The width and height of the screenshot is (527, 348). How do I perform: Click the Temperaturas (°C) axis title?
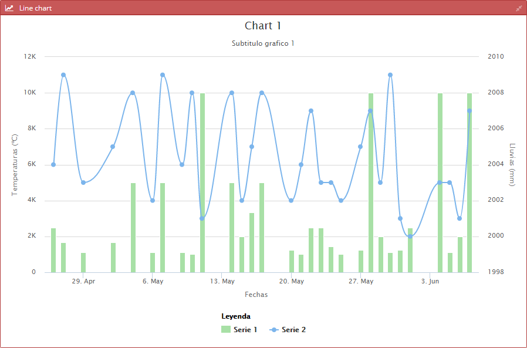(15, 165)
